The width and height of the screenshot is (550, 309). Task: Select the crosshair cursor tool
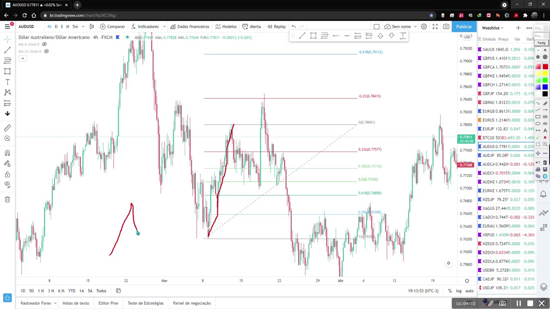(7, 39)
